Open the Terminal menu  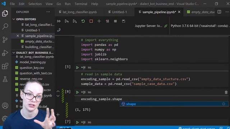click(x=81, y=4)
